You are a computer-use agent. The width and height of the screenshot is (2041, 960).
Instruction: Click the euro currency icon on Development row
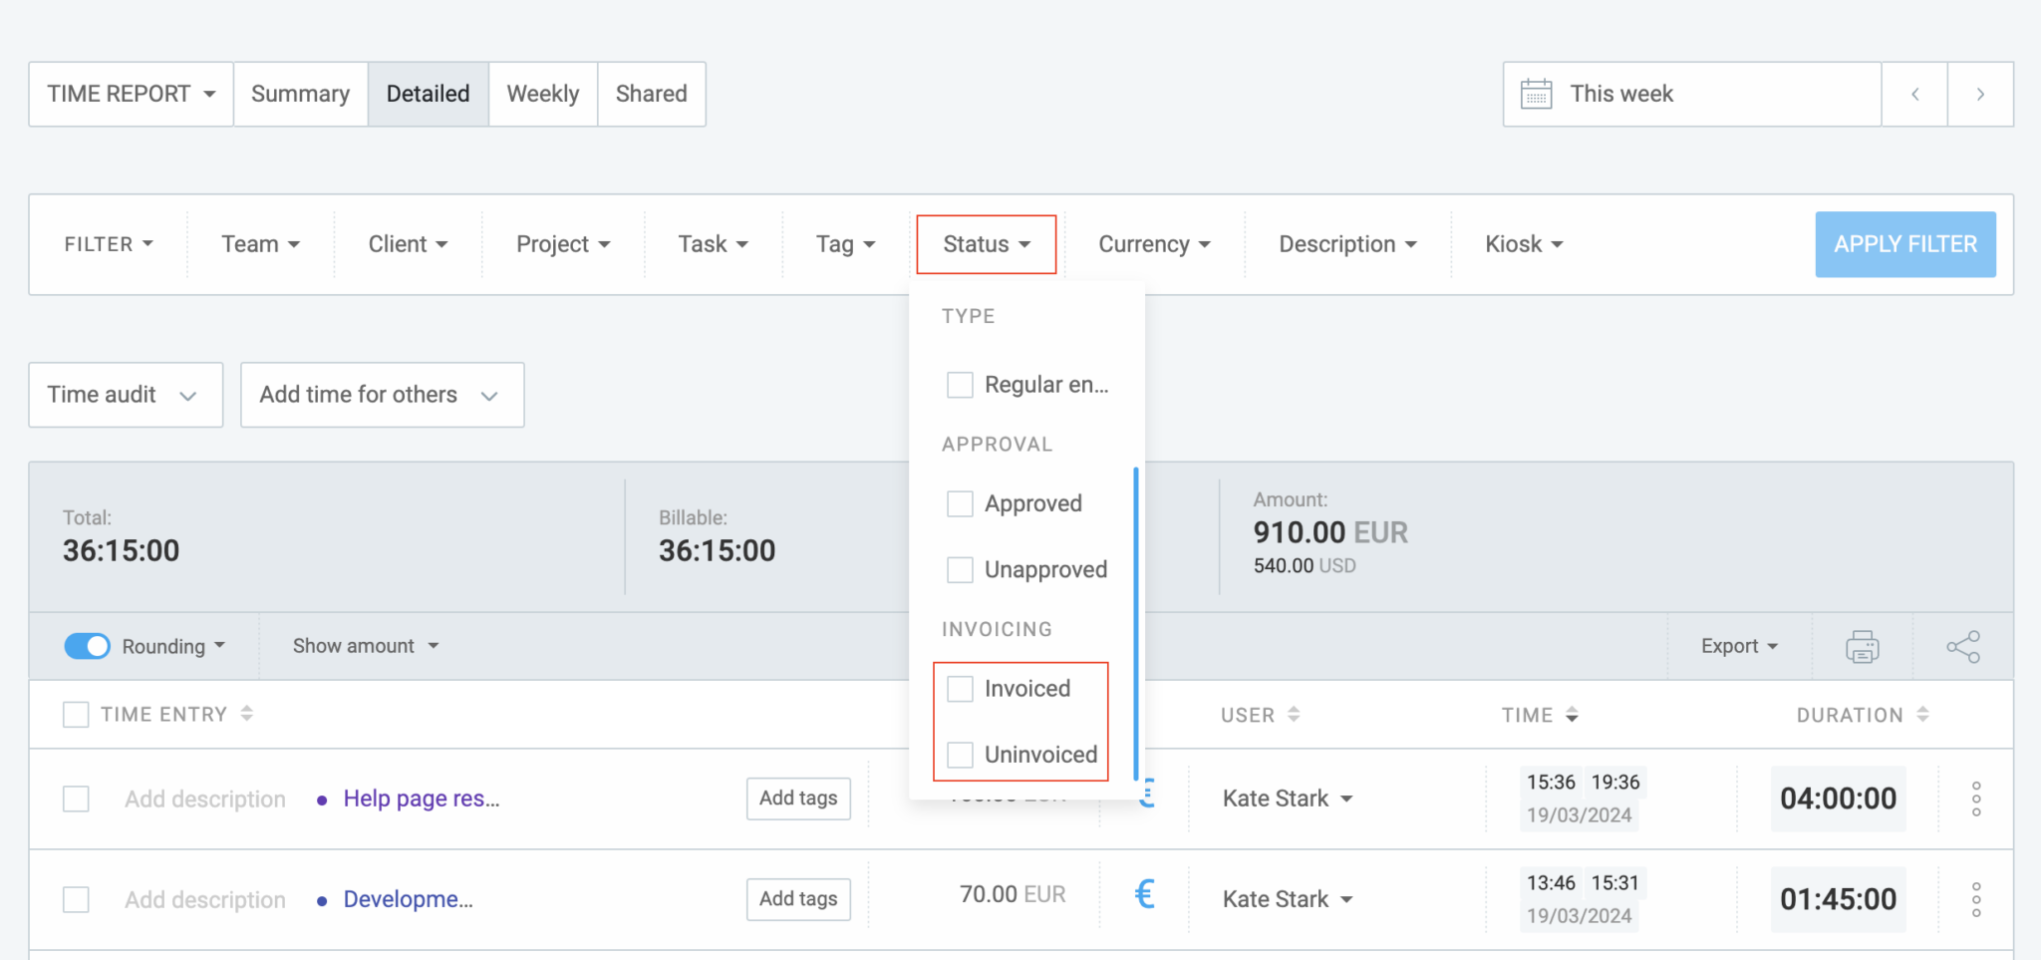point(1144,894)
